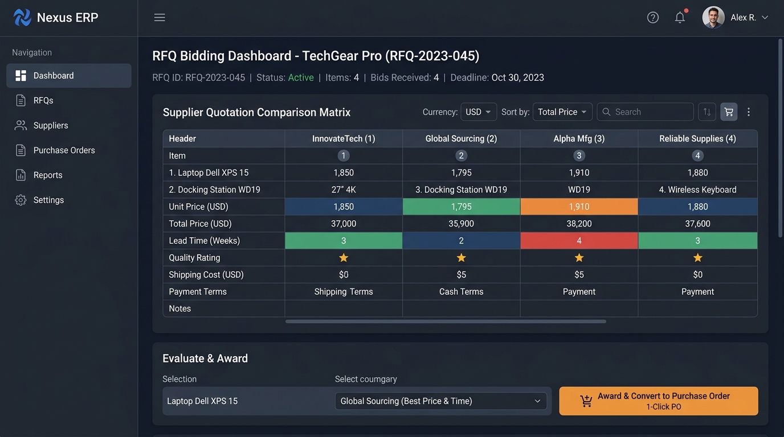This screenshot has height=437, width=784.
Task: Click item badge number 3
Action: 579,156
